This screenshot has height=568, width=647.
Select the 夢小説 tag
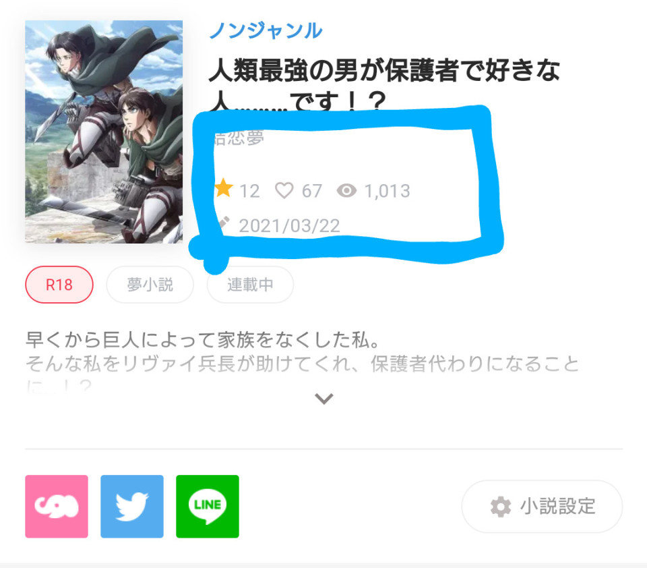tap(150, 285)
